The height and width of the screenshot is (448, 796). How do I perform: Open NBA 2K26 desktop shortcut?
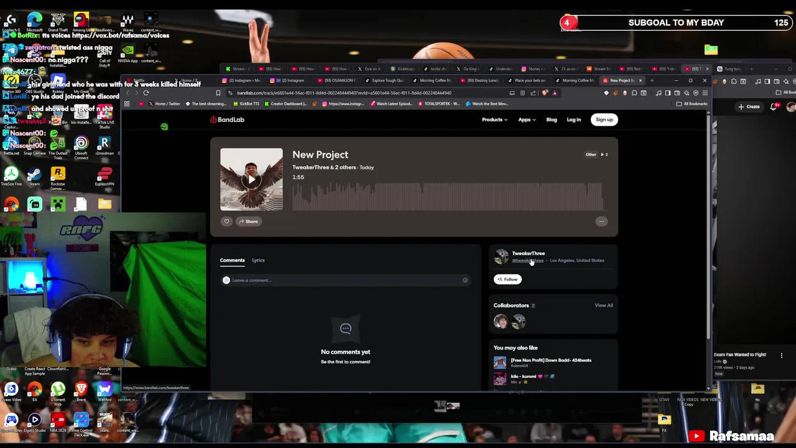pyautogui.click(x=58, y=423)
